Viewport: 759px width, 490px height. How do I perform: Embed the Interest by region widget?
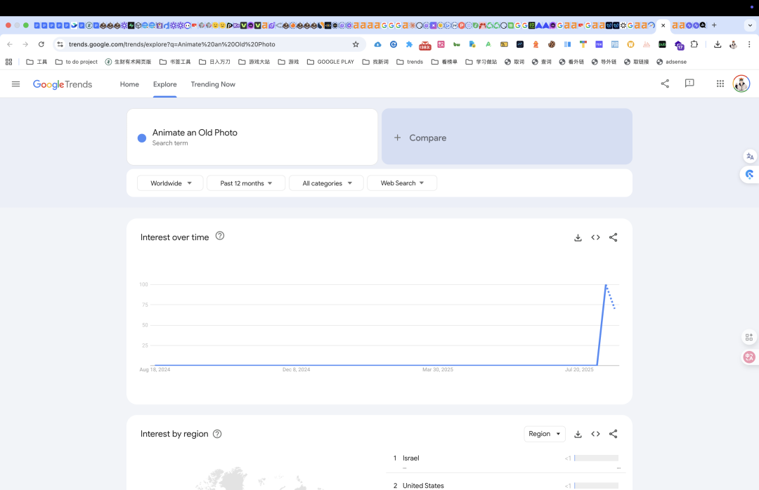tap(595, 434)
